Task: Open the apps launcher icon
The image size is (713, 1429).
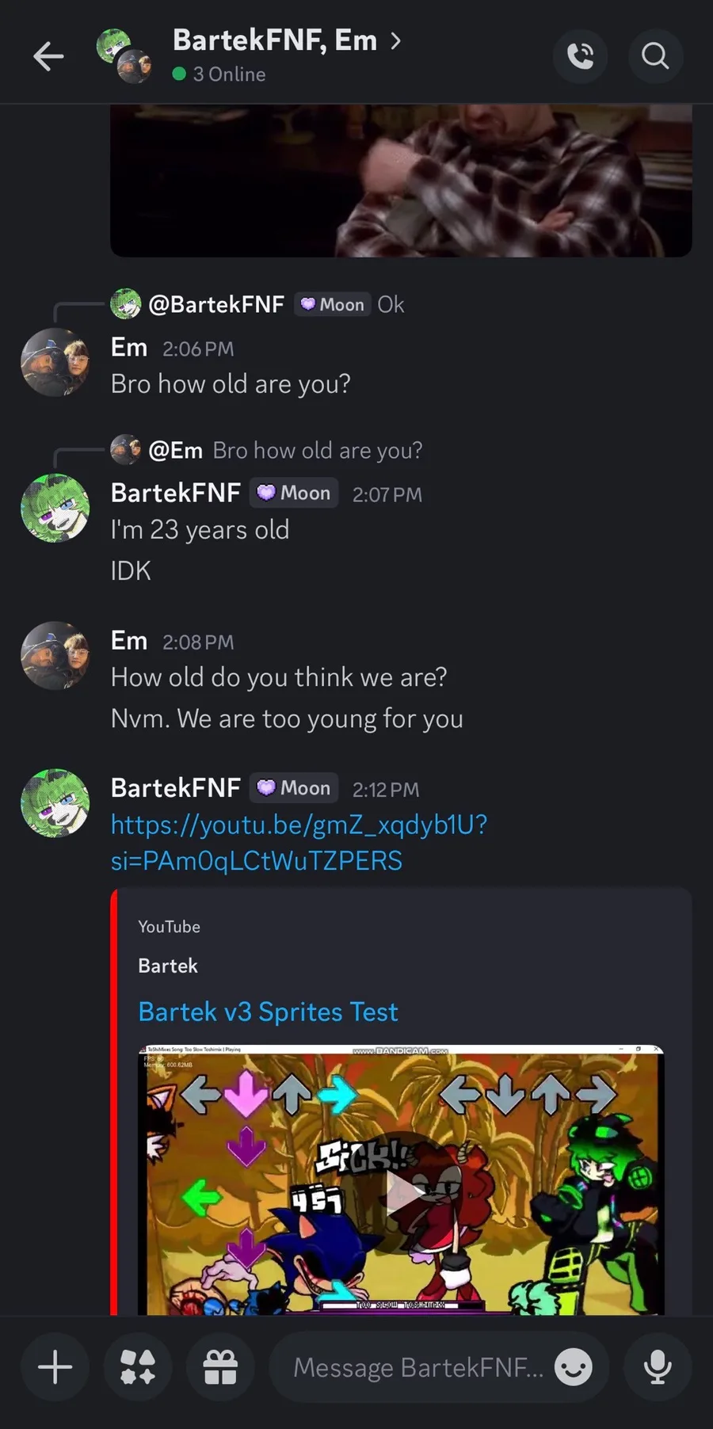Action: coord(138,1366)
